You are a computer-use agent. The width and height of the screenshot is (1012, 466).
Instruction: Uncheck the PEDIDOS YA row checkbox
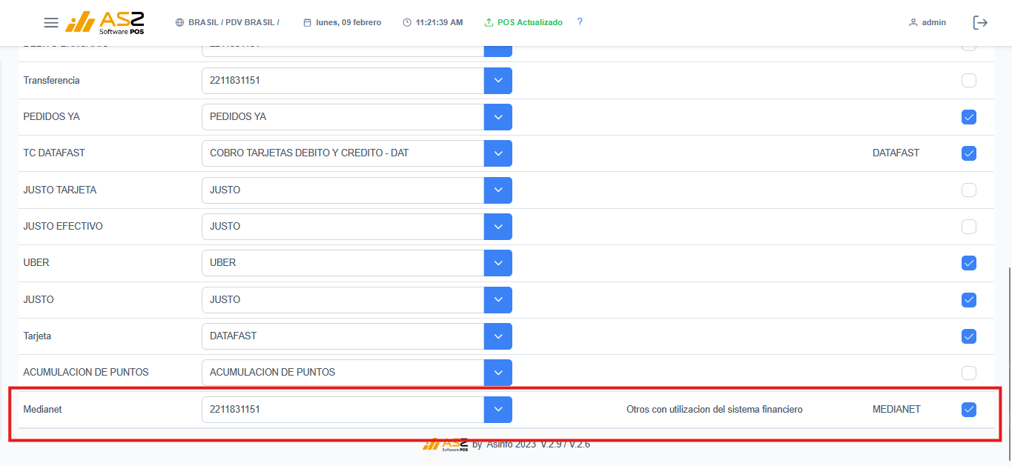click(969, 117)
